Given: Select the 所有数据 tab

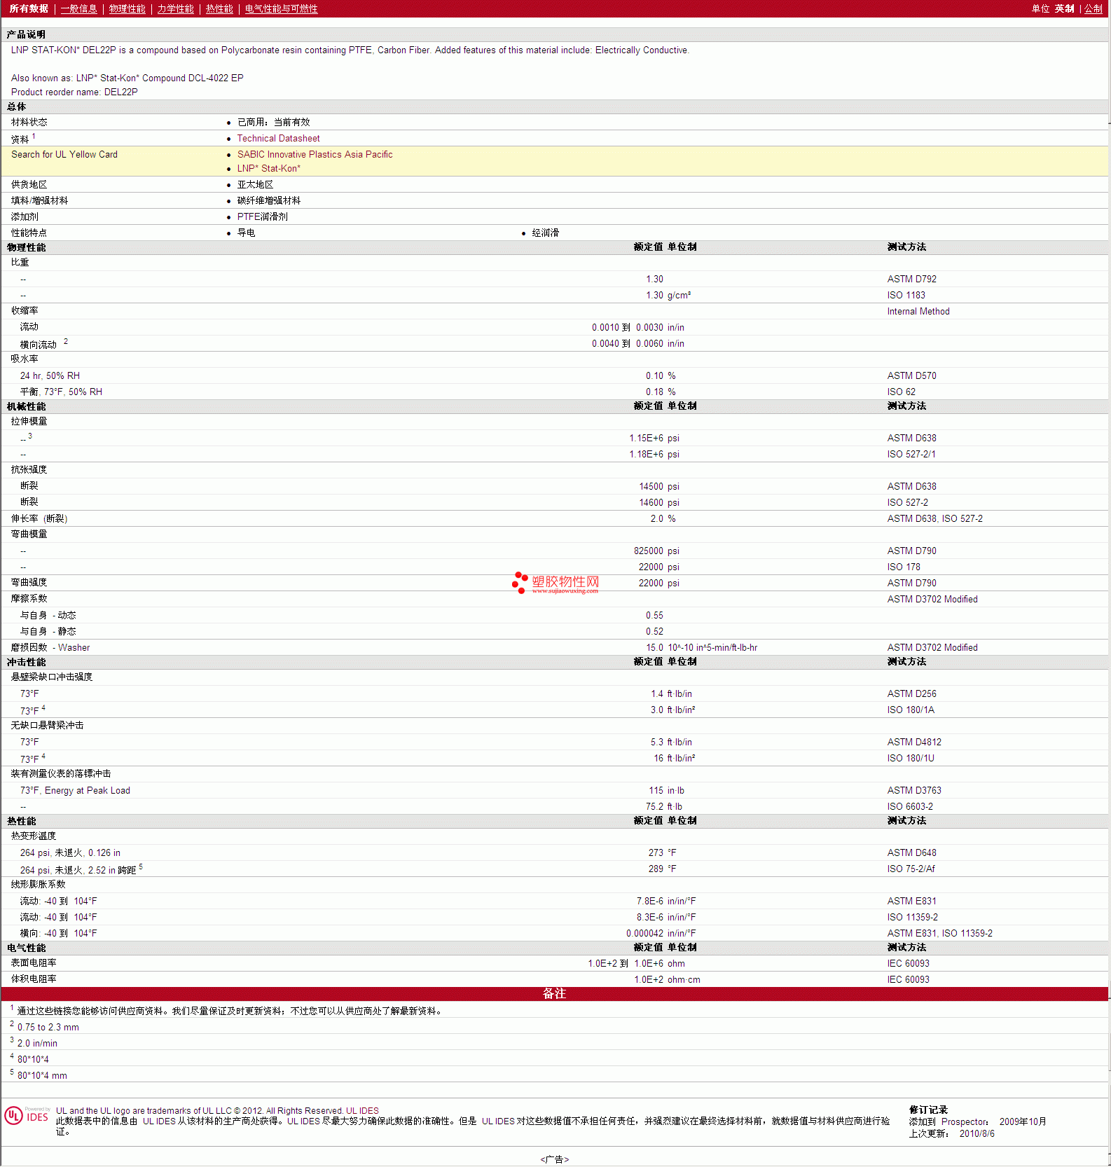Looking at the screenshot, I should click(x=29, y=9).
